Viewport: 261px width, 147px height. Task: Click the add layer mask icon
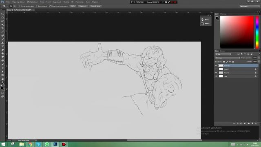click(x=241, y=123)
